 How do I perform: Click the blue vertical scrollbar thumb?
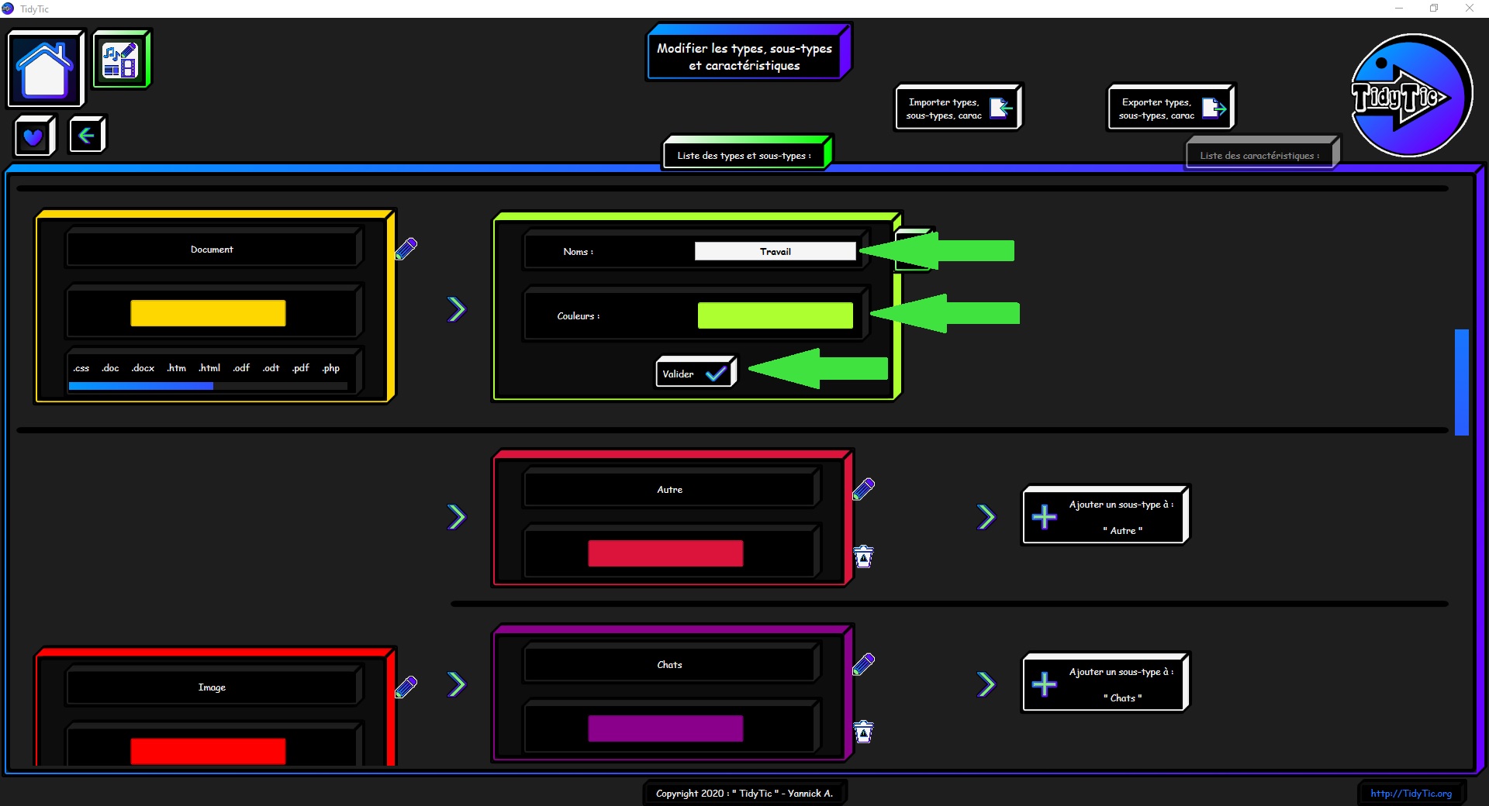(x=1462, y=382)
